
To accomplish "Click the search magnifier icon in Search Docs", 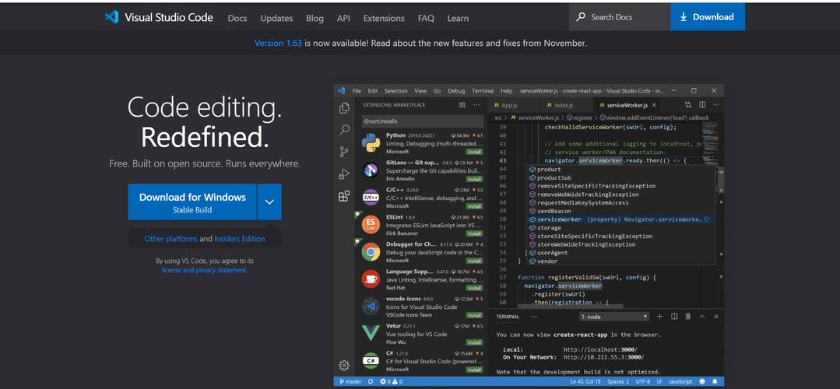I will pyautogui.click(x=581, y=17).
